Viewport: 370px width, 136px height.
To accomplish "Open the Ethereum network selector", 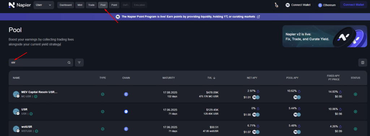I will coord(327,5).
